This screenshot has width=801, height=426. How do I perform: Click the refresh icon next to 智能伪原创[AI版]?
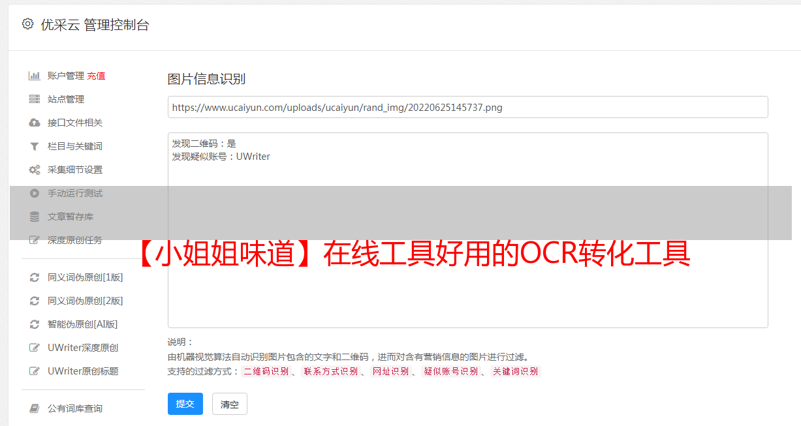click(35, 324)
